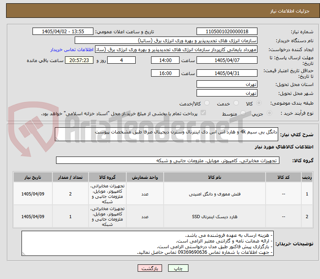This screenshot has height=279, width=320.
Task: Click the validity time field 16:00
Action: click(165, 73)
